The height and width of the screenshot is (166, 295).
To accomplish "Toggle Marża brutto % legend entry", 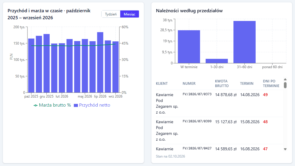I will click(52, 105).
